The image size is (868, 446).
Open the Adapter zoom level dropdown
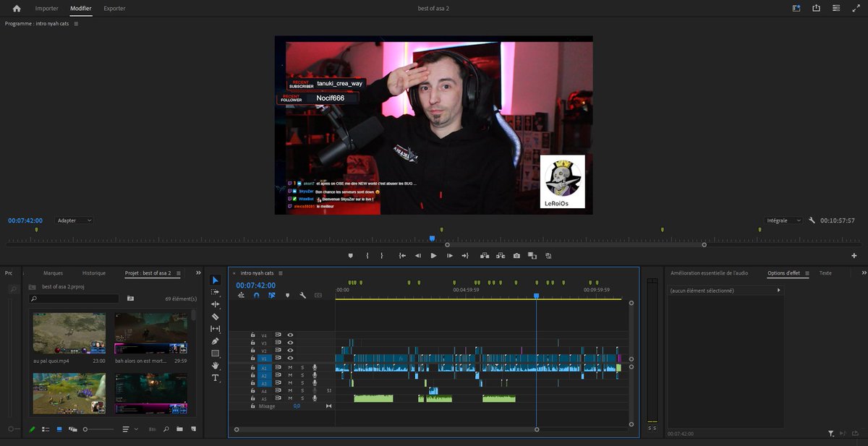[x=75, y=220]
